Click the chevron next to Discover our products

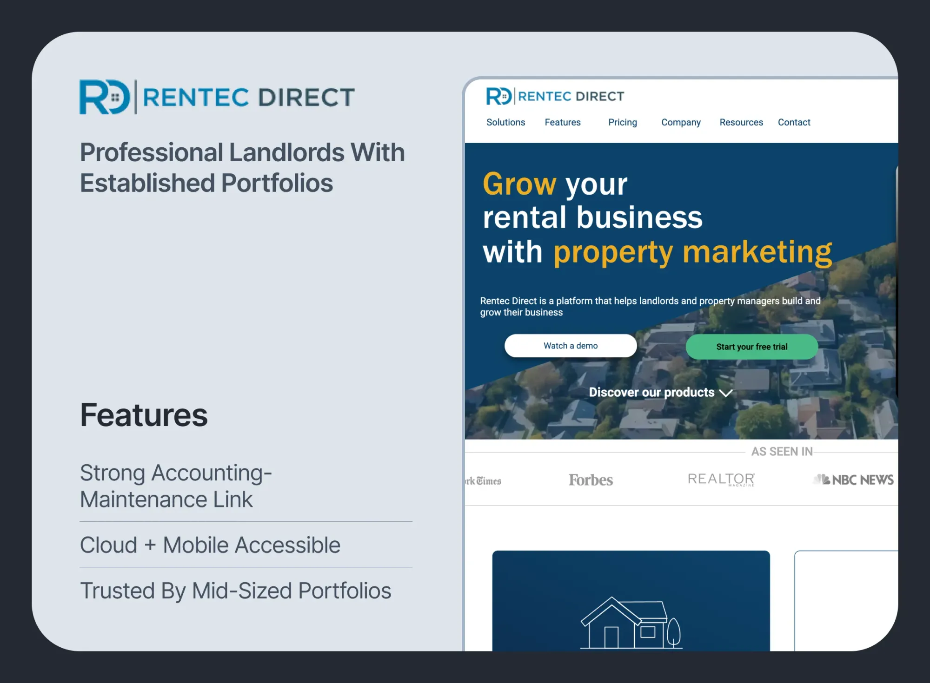(725, 393)
